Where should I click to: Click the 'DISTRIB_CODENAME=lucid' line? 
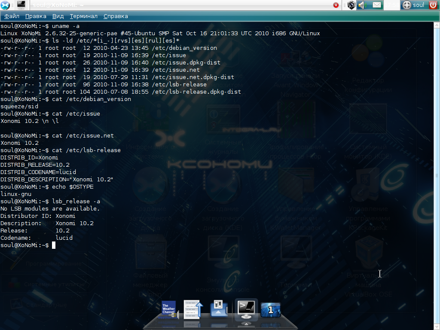tap(38, 172)
